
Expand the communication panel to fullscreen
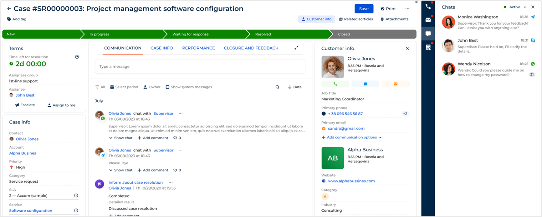(296, 48)
